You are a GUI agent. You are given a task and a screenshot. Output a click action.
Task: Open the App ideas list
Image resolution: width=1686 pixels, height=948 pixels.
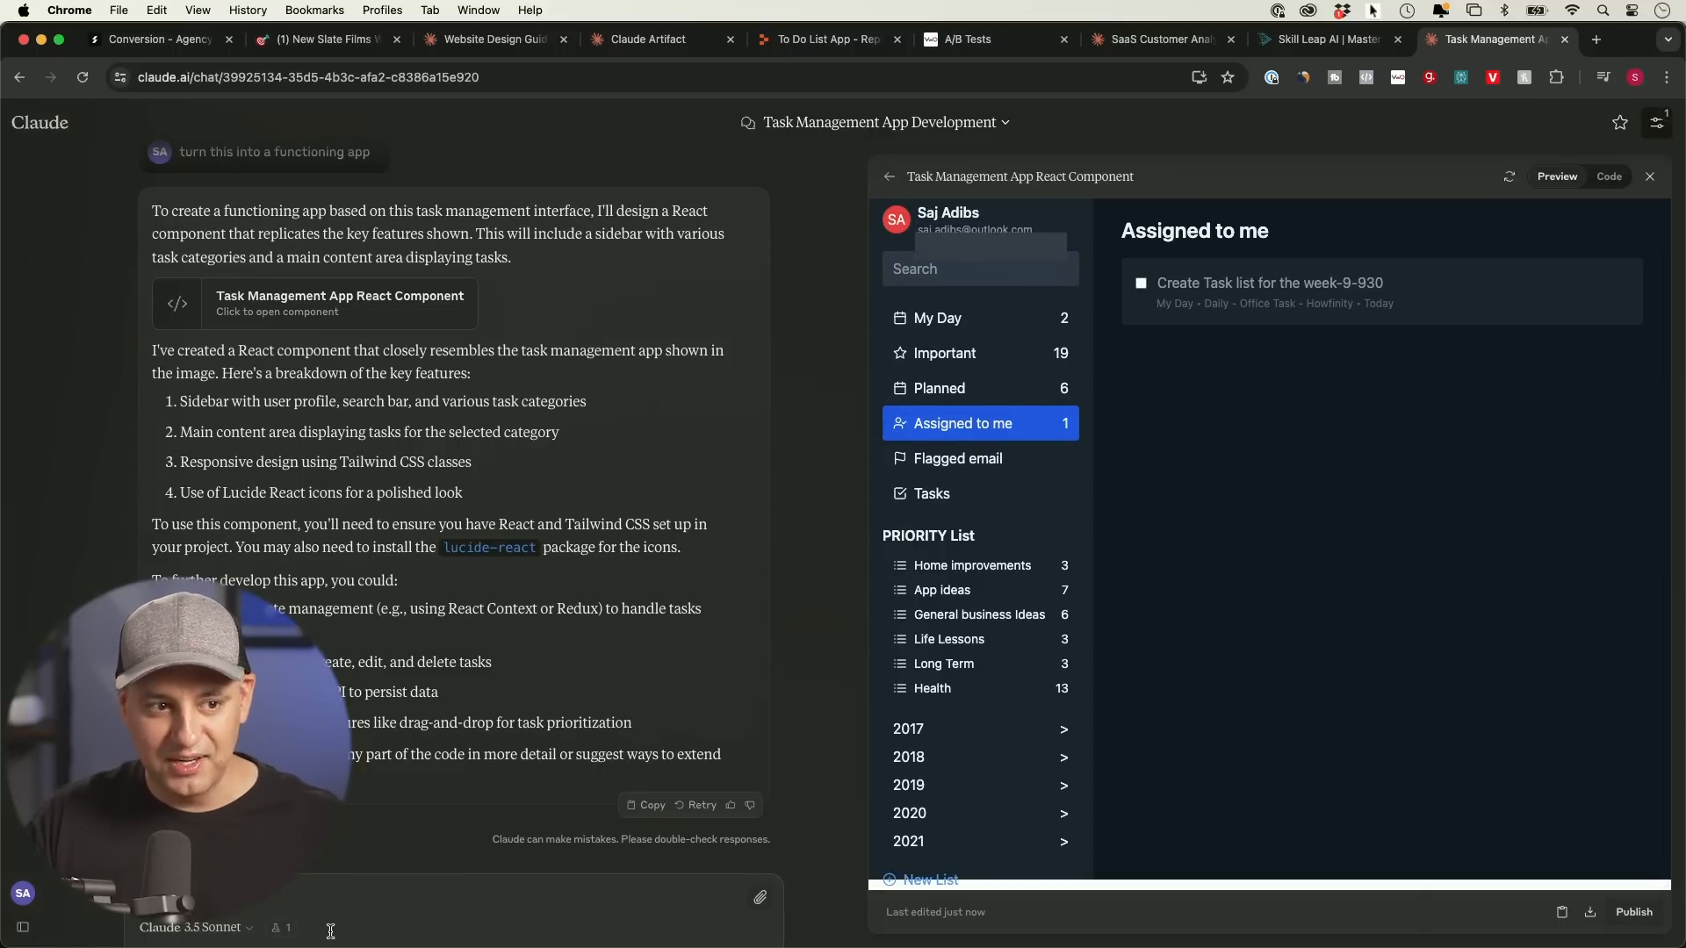980,590
